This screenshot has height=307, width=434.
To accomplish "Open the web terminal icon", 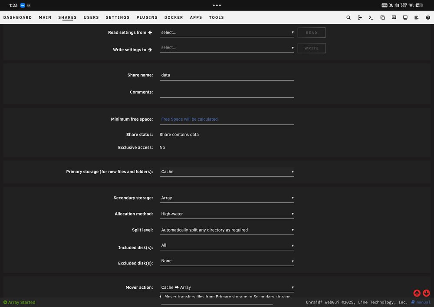I will [x=371, y=17].
